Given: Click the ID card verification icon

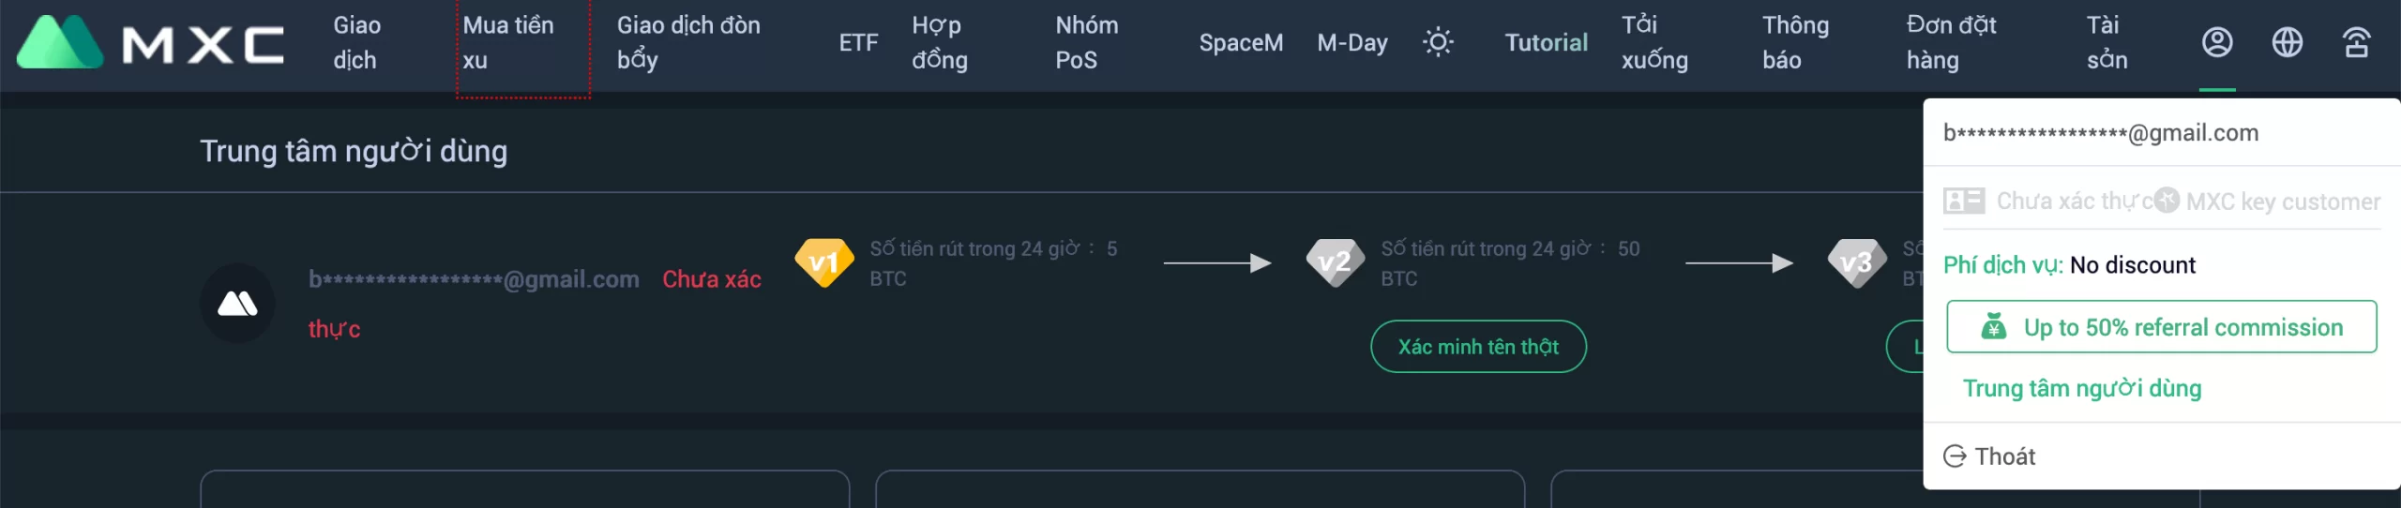Looking at the screenshot, I should 1963,201.
